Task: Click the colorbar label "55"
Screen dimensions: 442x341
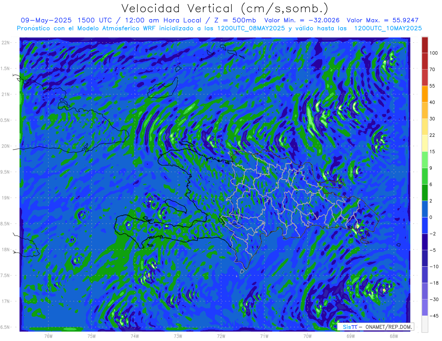Action: tap(432, 86)
